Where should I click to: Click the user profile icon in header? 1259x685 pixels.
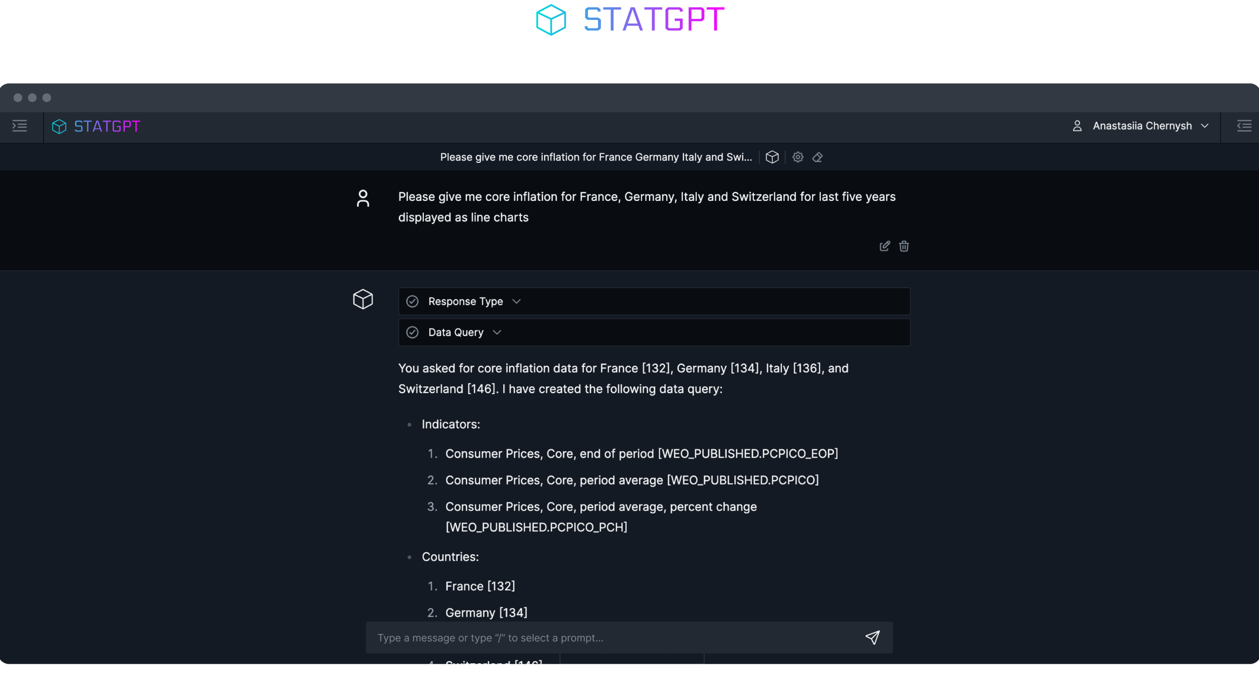(x=1077, y=126)
